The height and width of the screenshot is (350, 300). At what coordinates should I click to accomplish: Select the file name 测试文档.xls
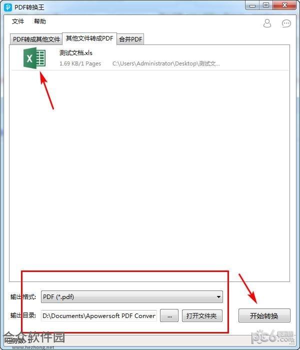76,53
